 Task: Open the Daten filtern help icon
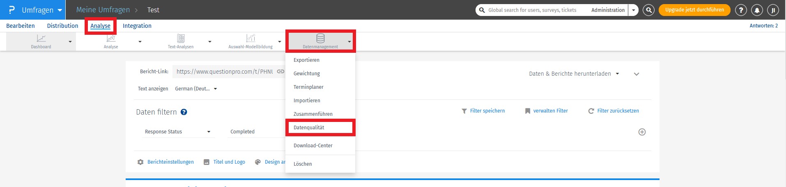tap(184, 112)
